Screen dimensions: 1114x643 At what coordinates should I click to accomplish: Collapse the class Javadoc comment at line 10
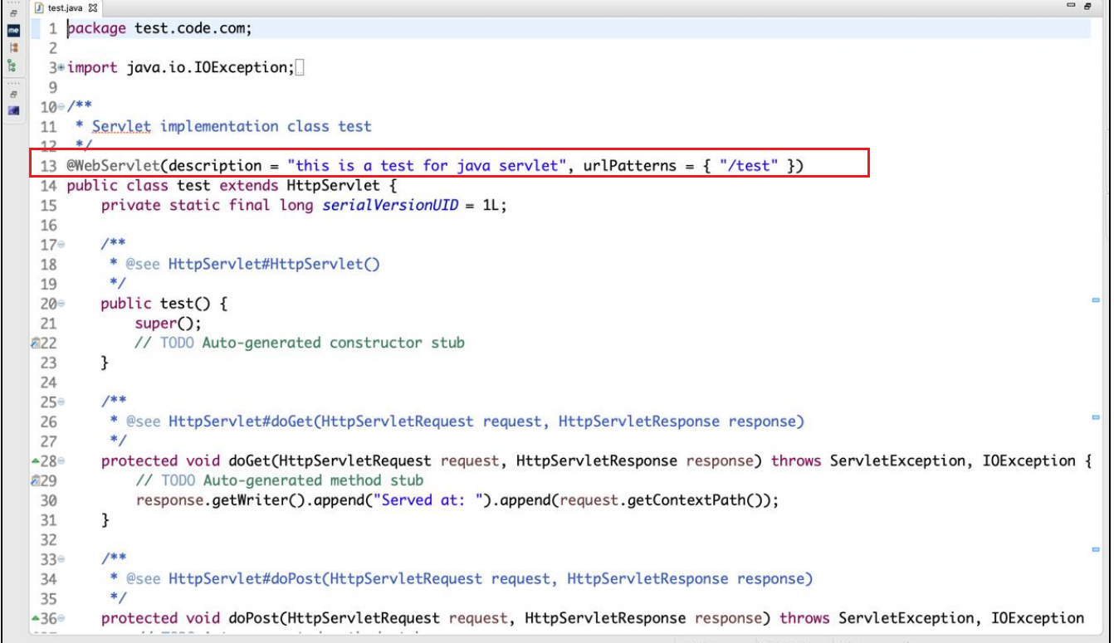[x=61, y=107]
